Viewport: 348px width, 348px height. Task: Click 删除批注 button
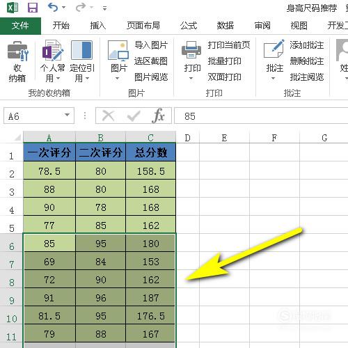307,61
